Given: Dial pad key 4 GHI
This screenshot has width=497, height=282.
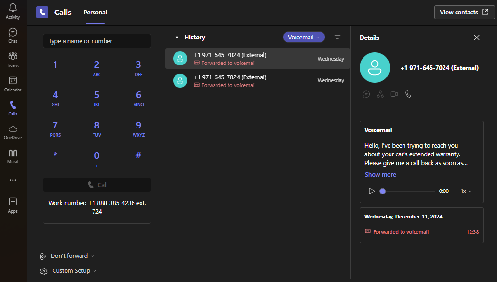Looking at the screenshot, I should tap(55, 99).
